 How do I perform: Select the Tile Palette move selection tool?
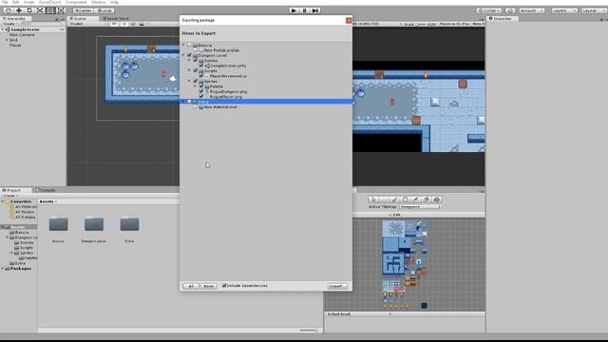coord(384,199)
